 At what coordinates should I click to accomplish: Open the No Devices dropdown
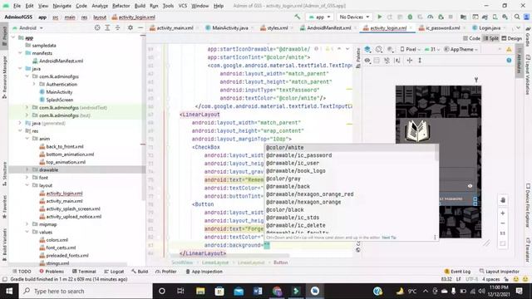[354, 17]
